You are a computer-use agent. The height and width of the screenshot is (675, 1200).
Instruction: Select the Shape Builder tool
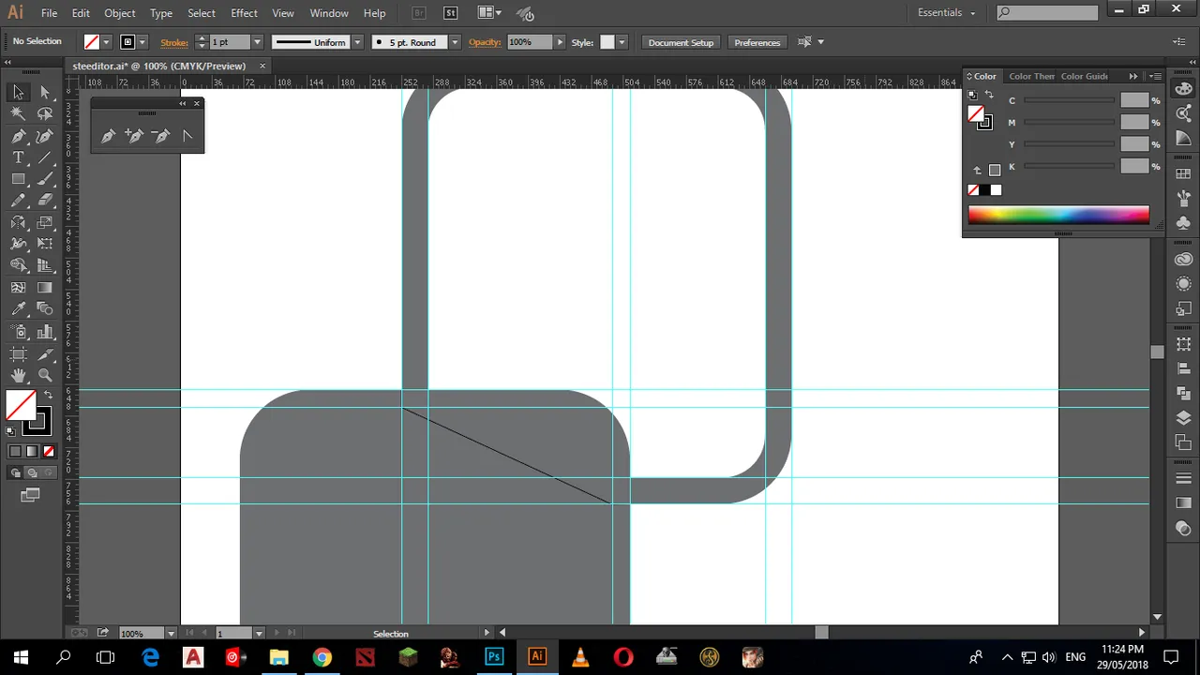point(18,266)
